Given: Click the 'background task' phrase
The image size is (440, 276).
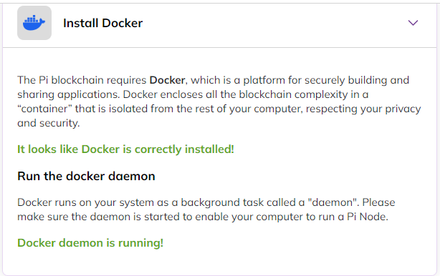Looking at the screenshot, I should point(222,202).
